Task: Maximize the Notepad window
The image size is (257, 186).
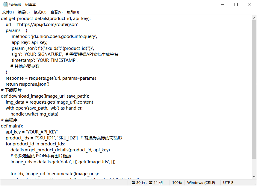Action: [x=236, y=4]
